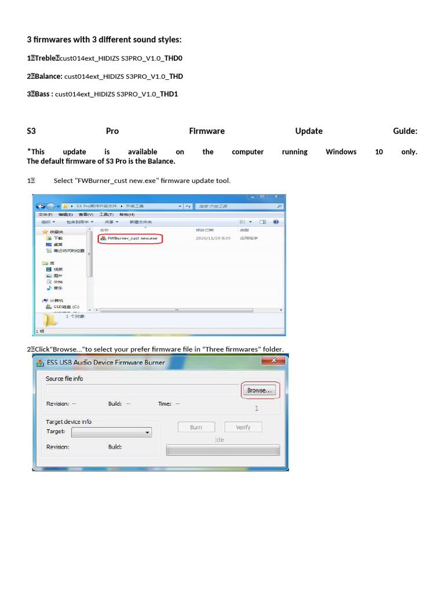
Task: Select 视频 videos library in sidebar
Action: (x=54, y=269)
